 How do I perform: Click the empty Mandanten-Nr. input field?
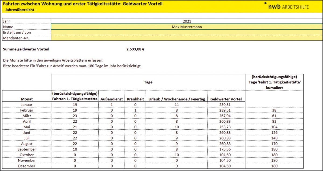coord(187,38)
